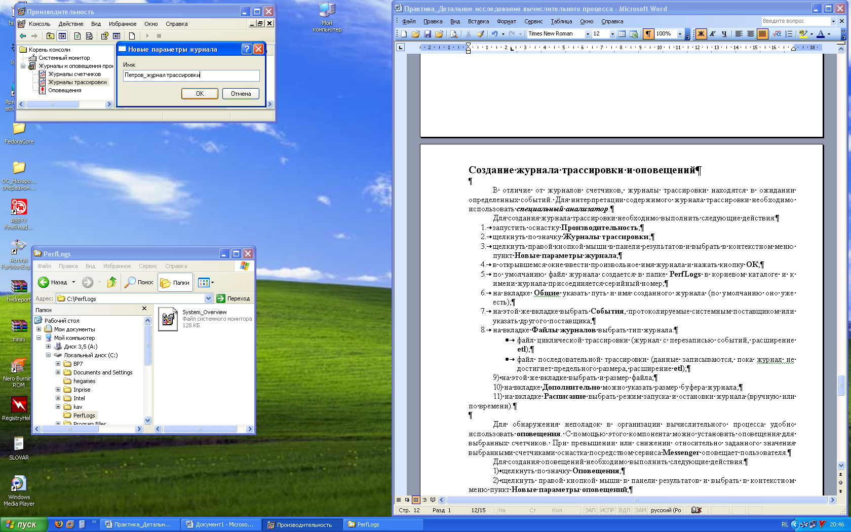
Task: Open Консоль menu in Производительность
Action: coord(40,24)
